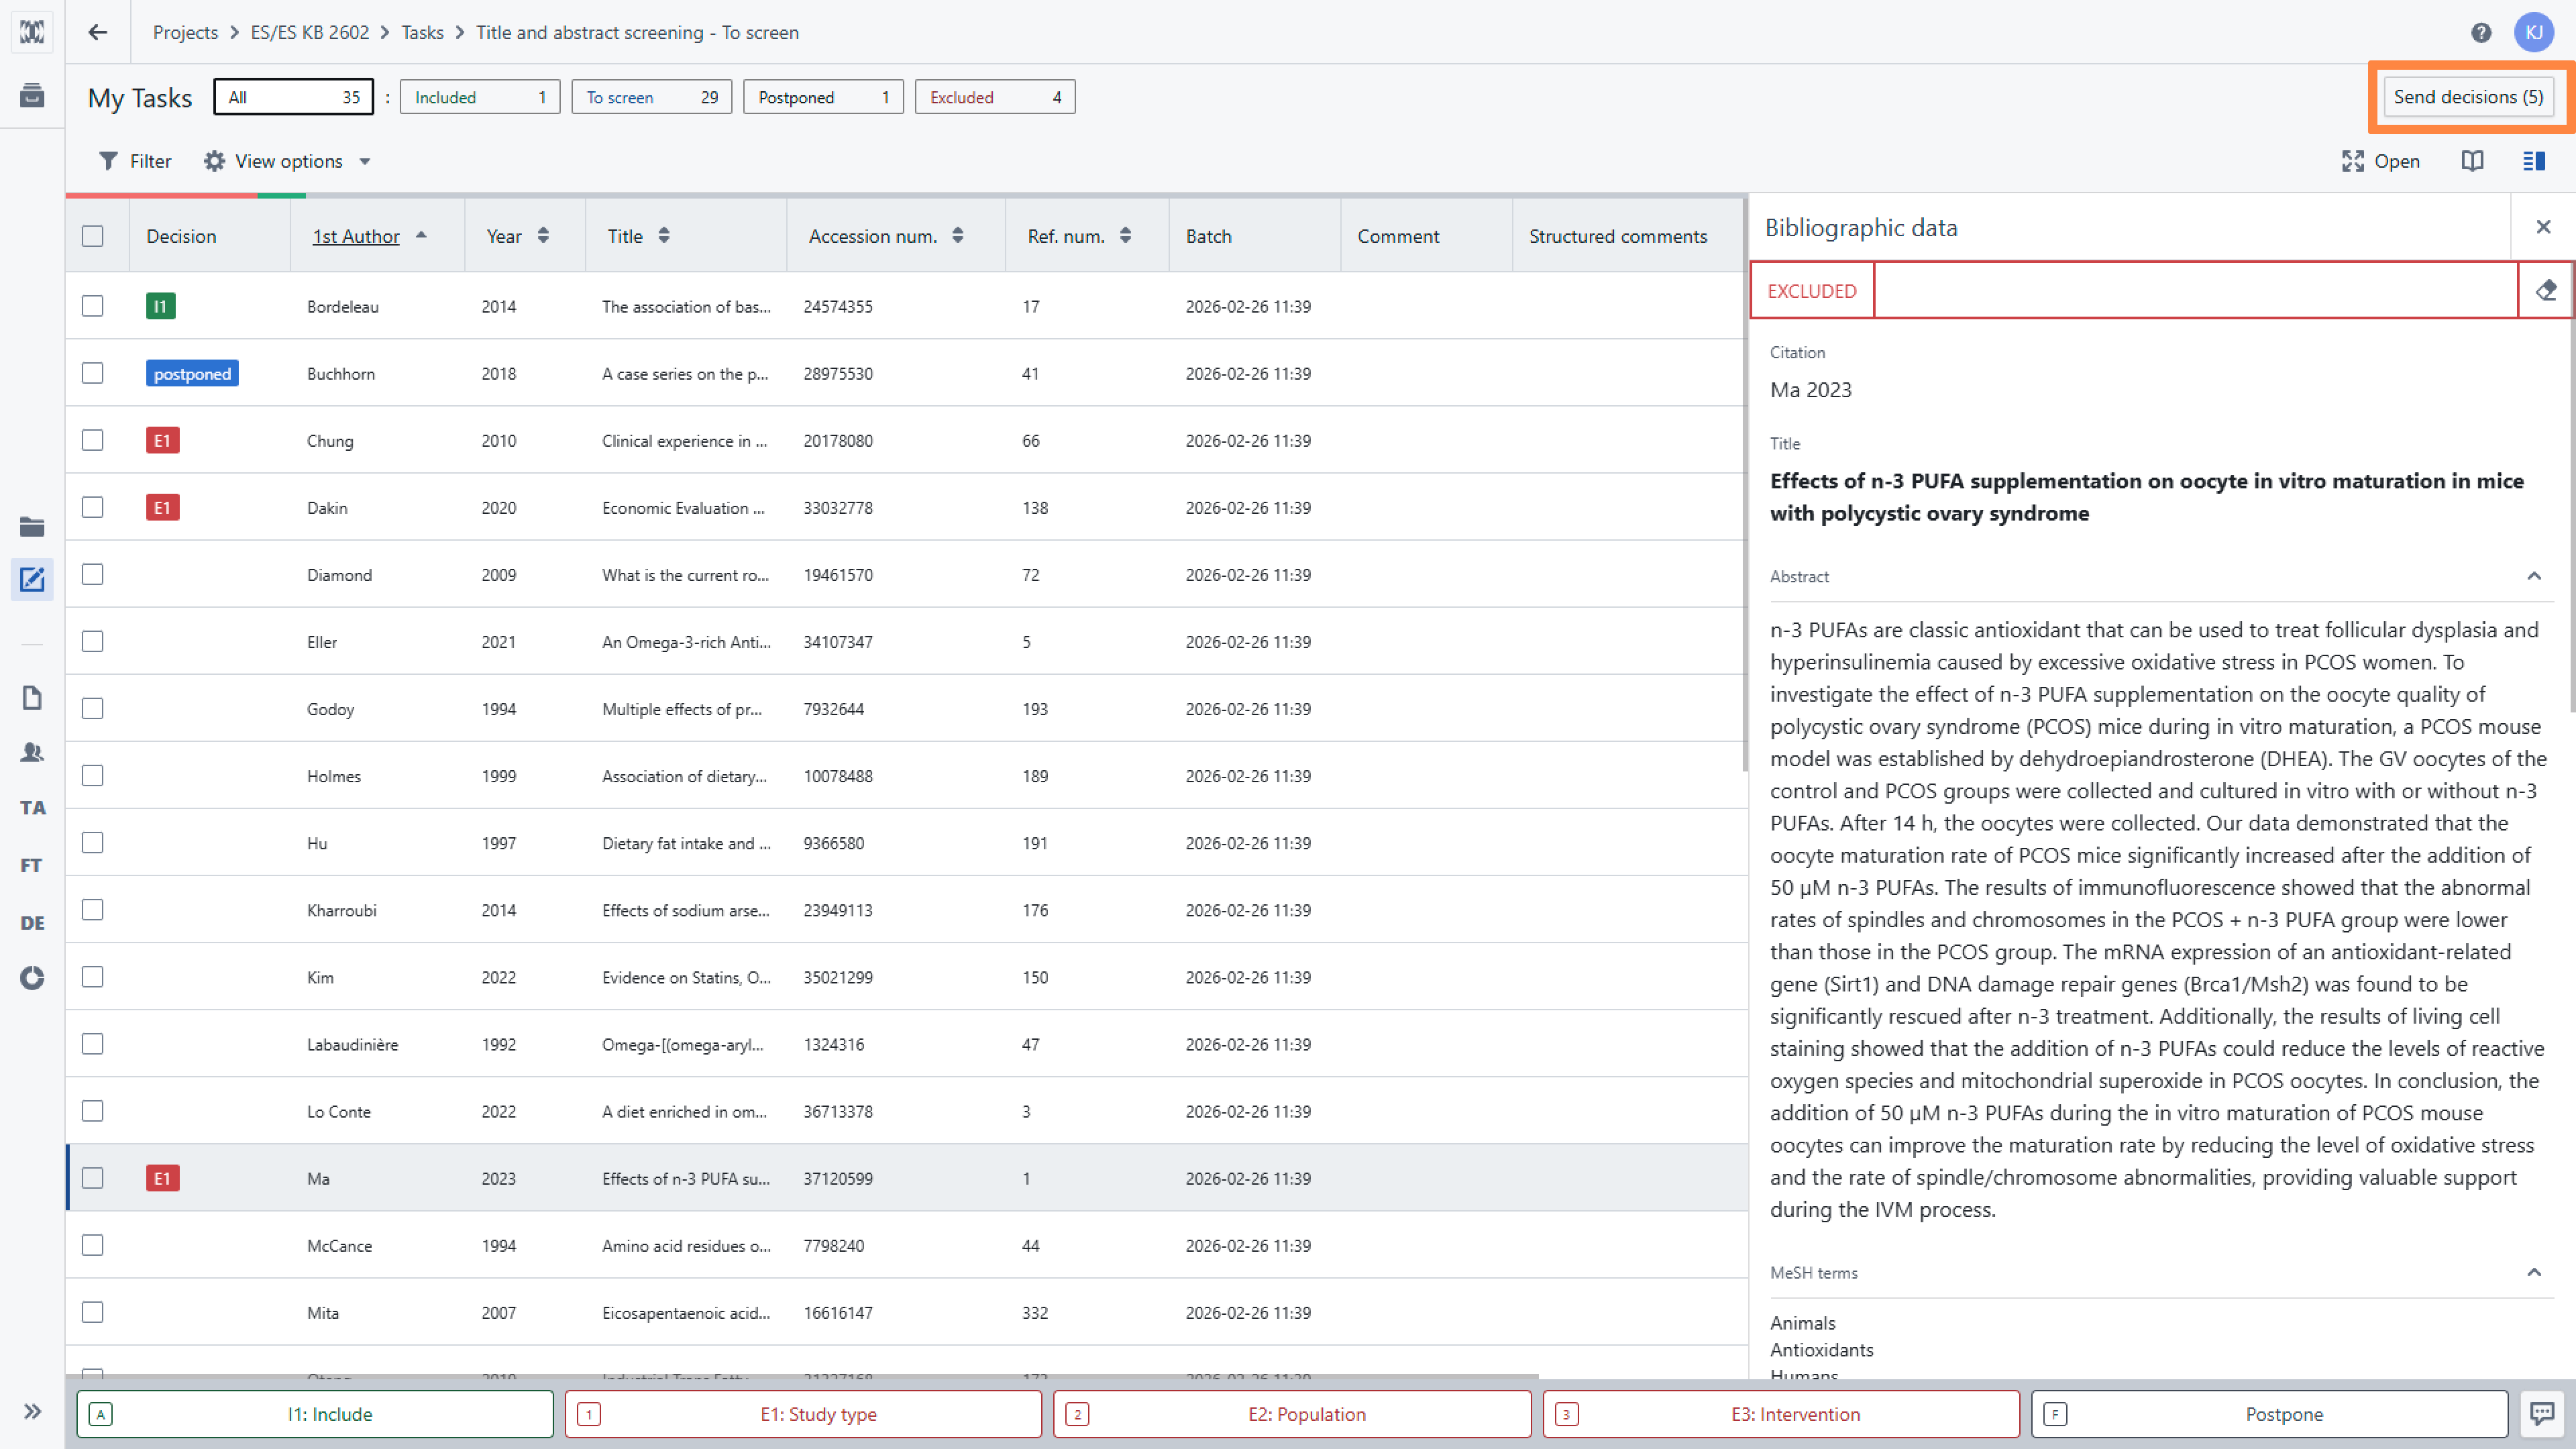Switch to the book reading view icon

2472,161
